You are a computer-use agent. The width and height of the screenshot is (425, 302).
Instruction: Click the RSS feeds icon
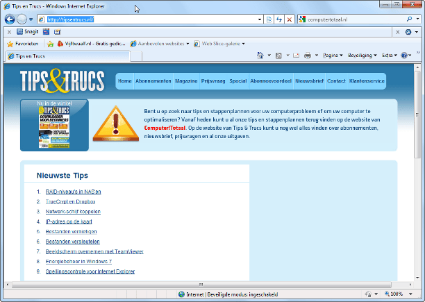(278, 56)
